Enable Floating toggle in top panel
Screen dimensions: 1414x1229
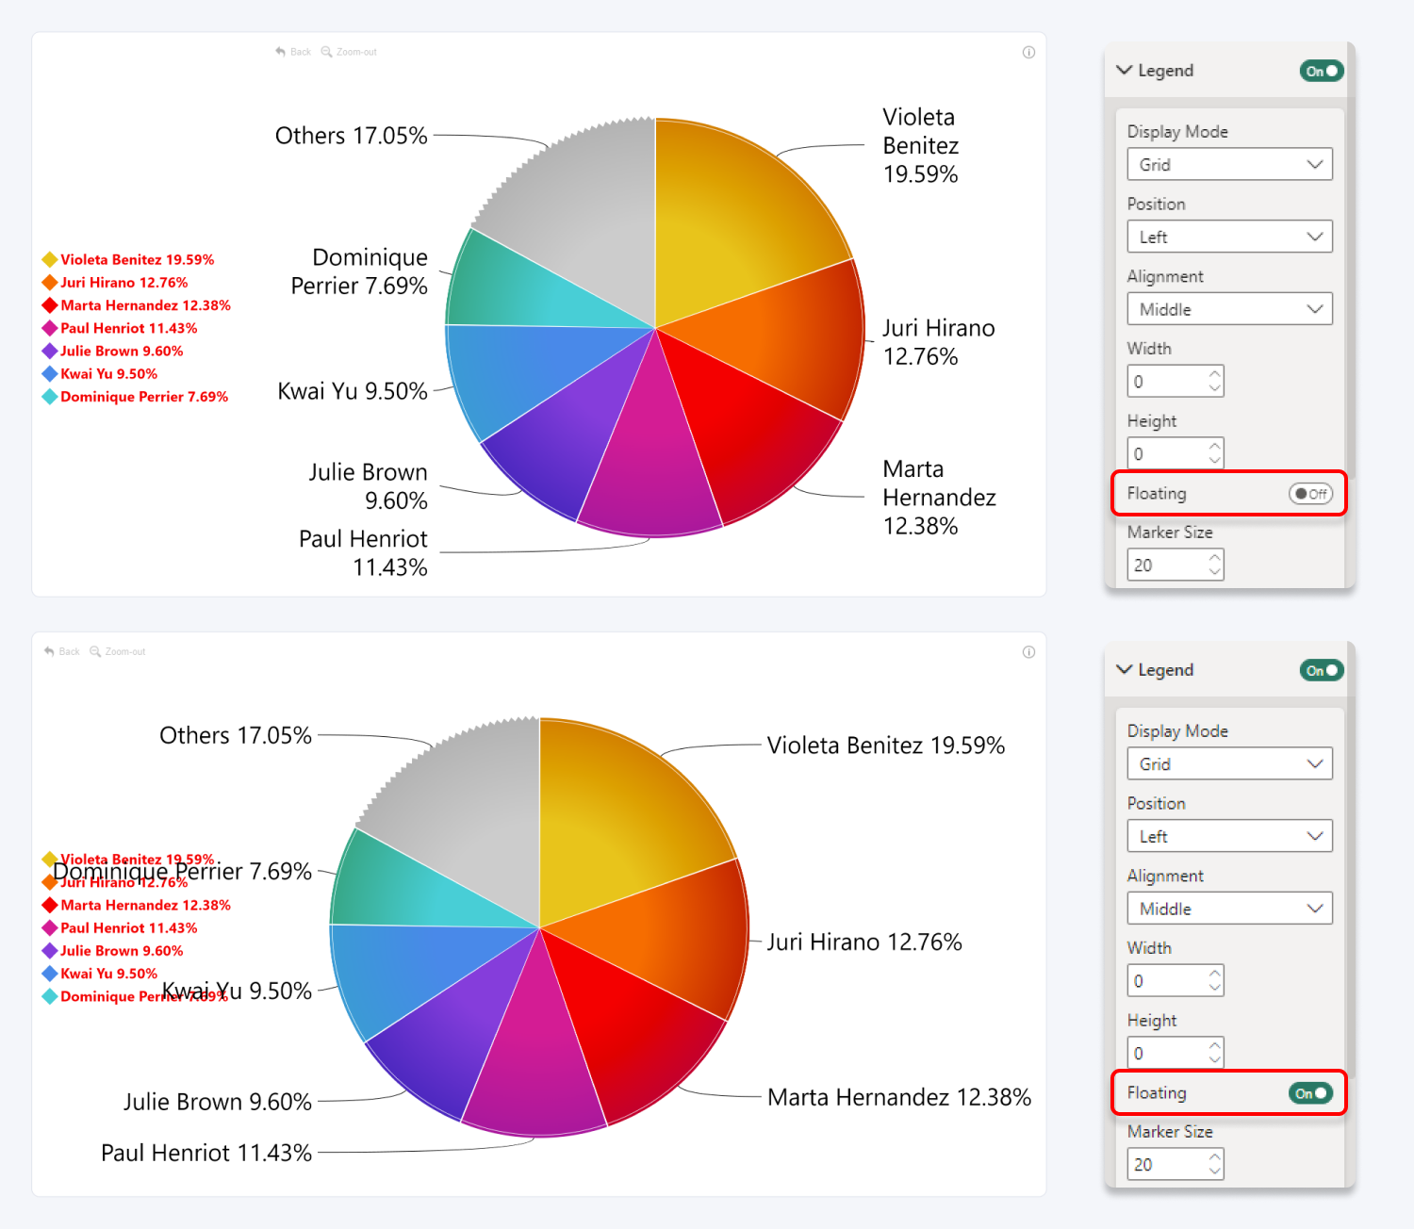click(x=1310, y=493)
